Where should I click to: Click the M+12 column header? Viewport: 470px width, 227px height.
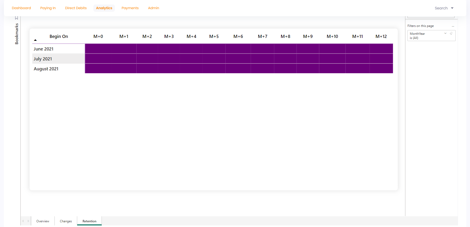pyautogui.click(x=381, y=36)
